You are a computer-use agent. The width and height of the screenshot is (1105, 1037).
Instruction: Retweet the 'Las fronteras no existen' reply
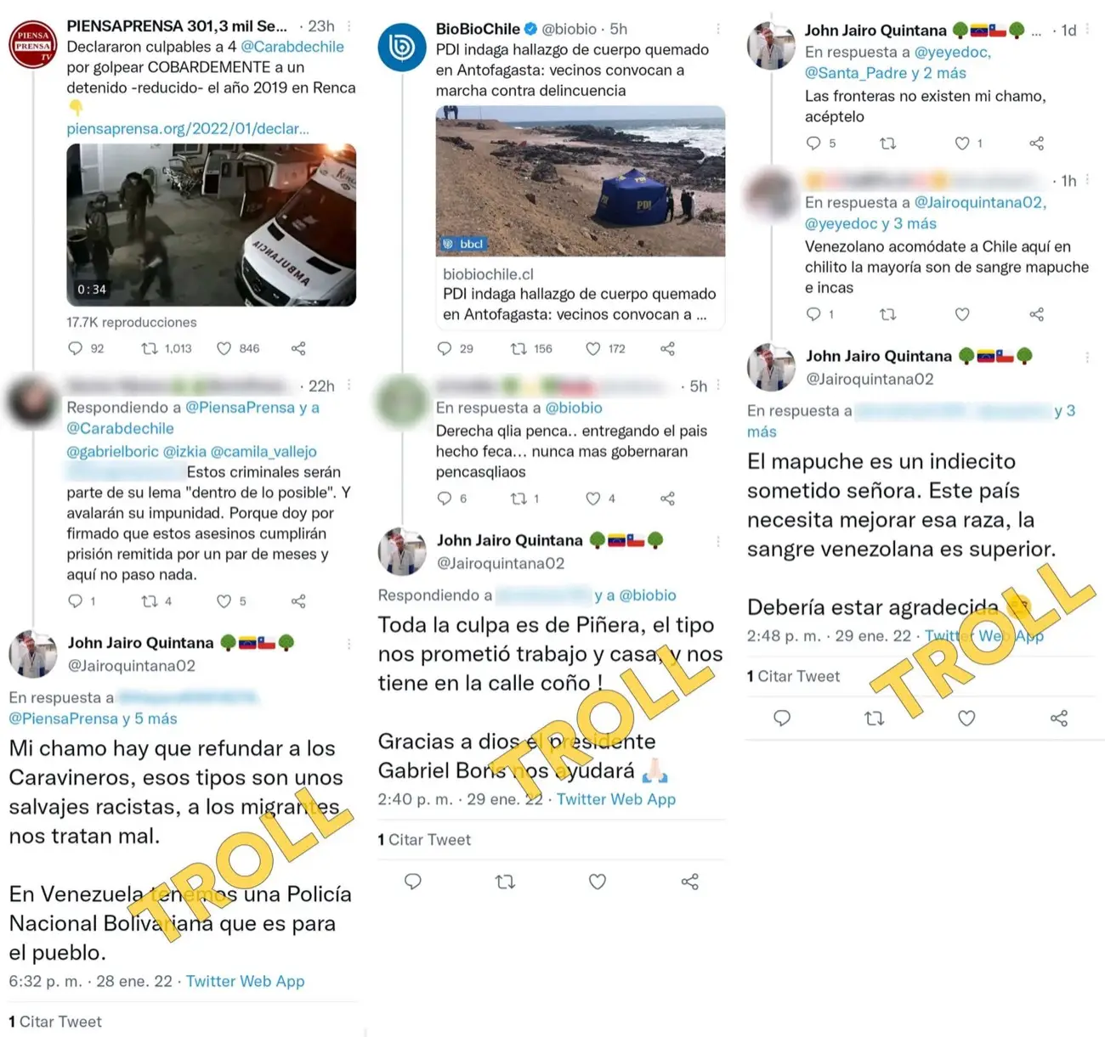(x=888, y=144)
